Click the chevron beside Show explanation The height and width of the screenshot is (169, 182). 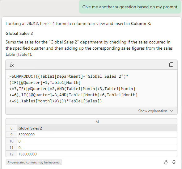point(171,111)
